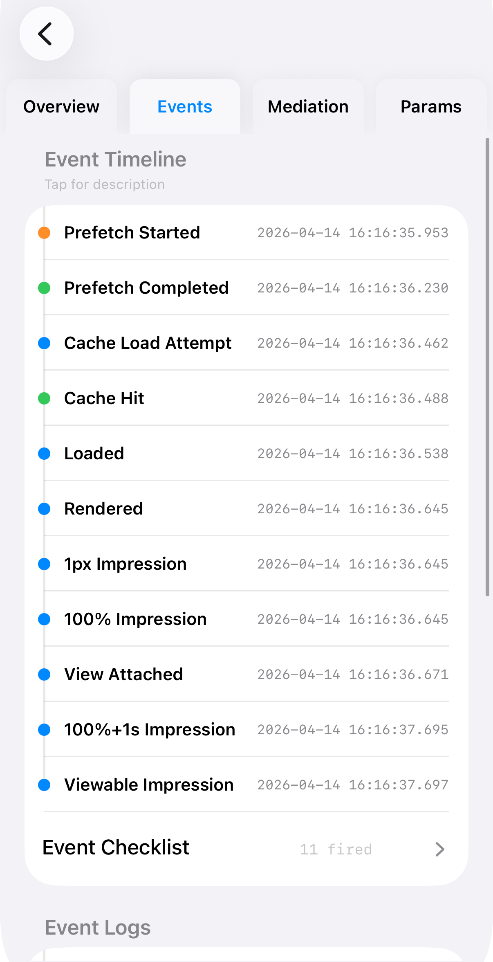
Task: Tap the 100% Impression event label
Action: click(x=135, y=619)
